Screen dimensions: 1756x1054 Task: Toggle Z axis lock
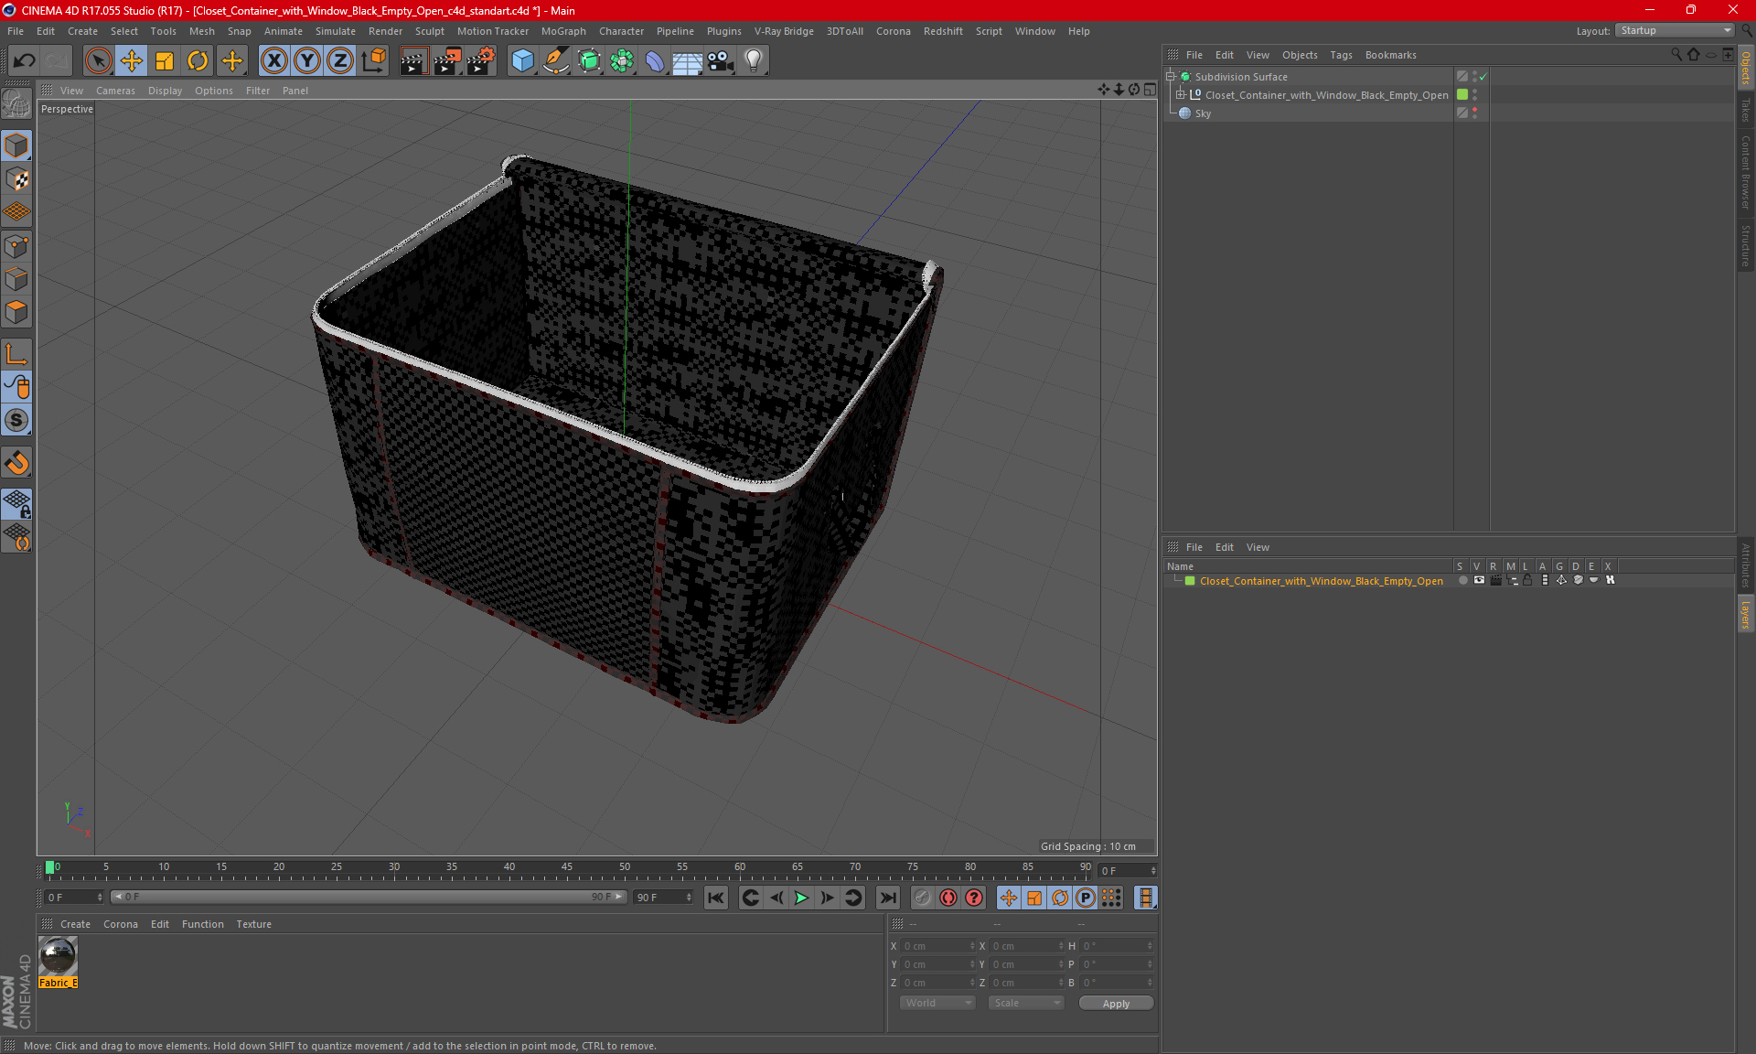click(339, 61)
